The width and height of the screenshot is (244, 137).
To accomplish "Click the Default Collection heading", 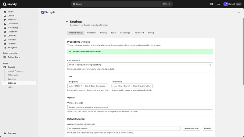I will [76, 119].
